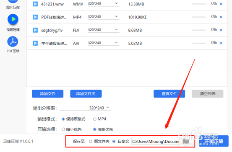
Task: Open resolution dropdown for the MP4 file
Action: pyautogui.click(x=104, y=17)
